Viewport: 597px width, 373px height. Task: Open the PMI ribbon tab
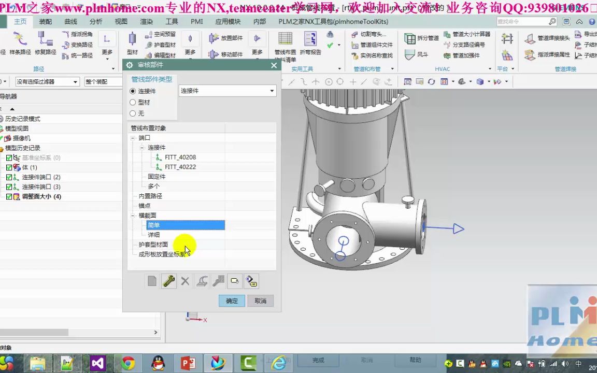[197, 21]
